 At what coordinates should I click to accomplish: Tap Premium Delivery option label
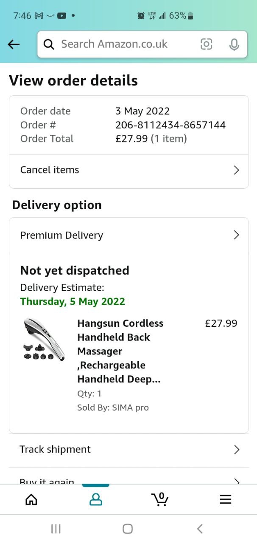pyautogui.click(x=62, y=235)
